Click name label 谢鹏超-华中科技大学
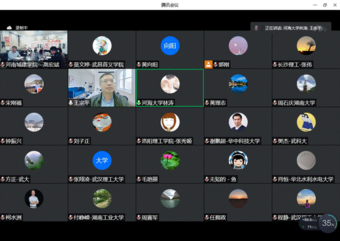Screen dimensions: 340x241 (x=235, y=141)
